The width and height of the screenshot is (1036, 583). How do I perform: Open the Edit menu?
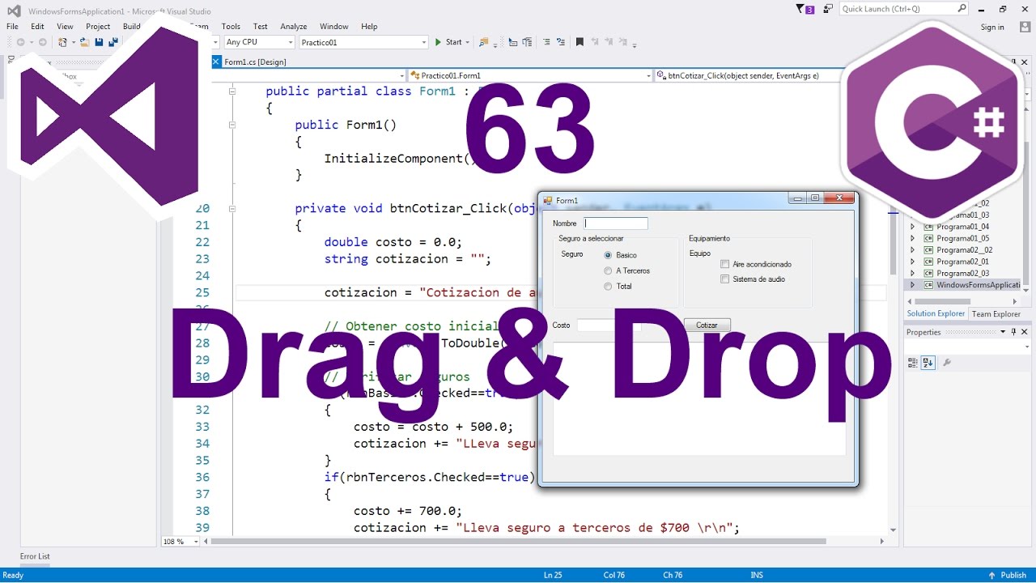pyautogui.click(x=37, y=27)
